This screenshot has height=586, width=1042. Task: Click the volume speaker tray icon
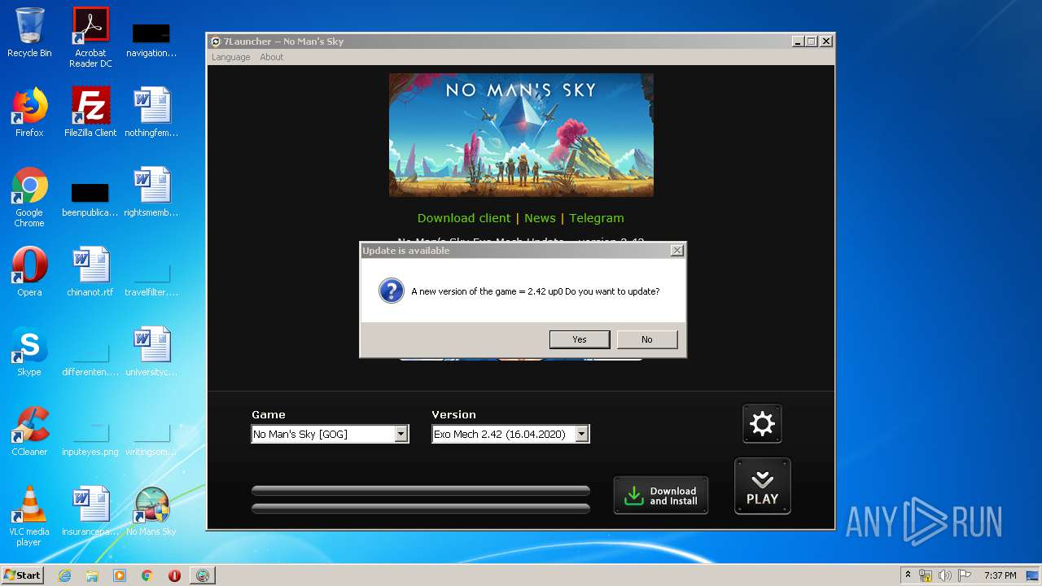click(x=945, y=575)
